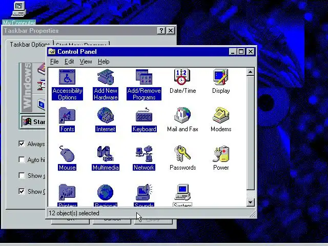Image resolution: width=328 pixels, height=246 pixels.
Task: Close the Taskbar Properties dialog
Action: [x=171, y=31]
